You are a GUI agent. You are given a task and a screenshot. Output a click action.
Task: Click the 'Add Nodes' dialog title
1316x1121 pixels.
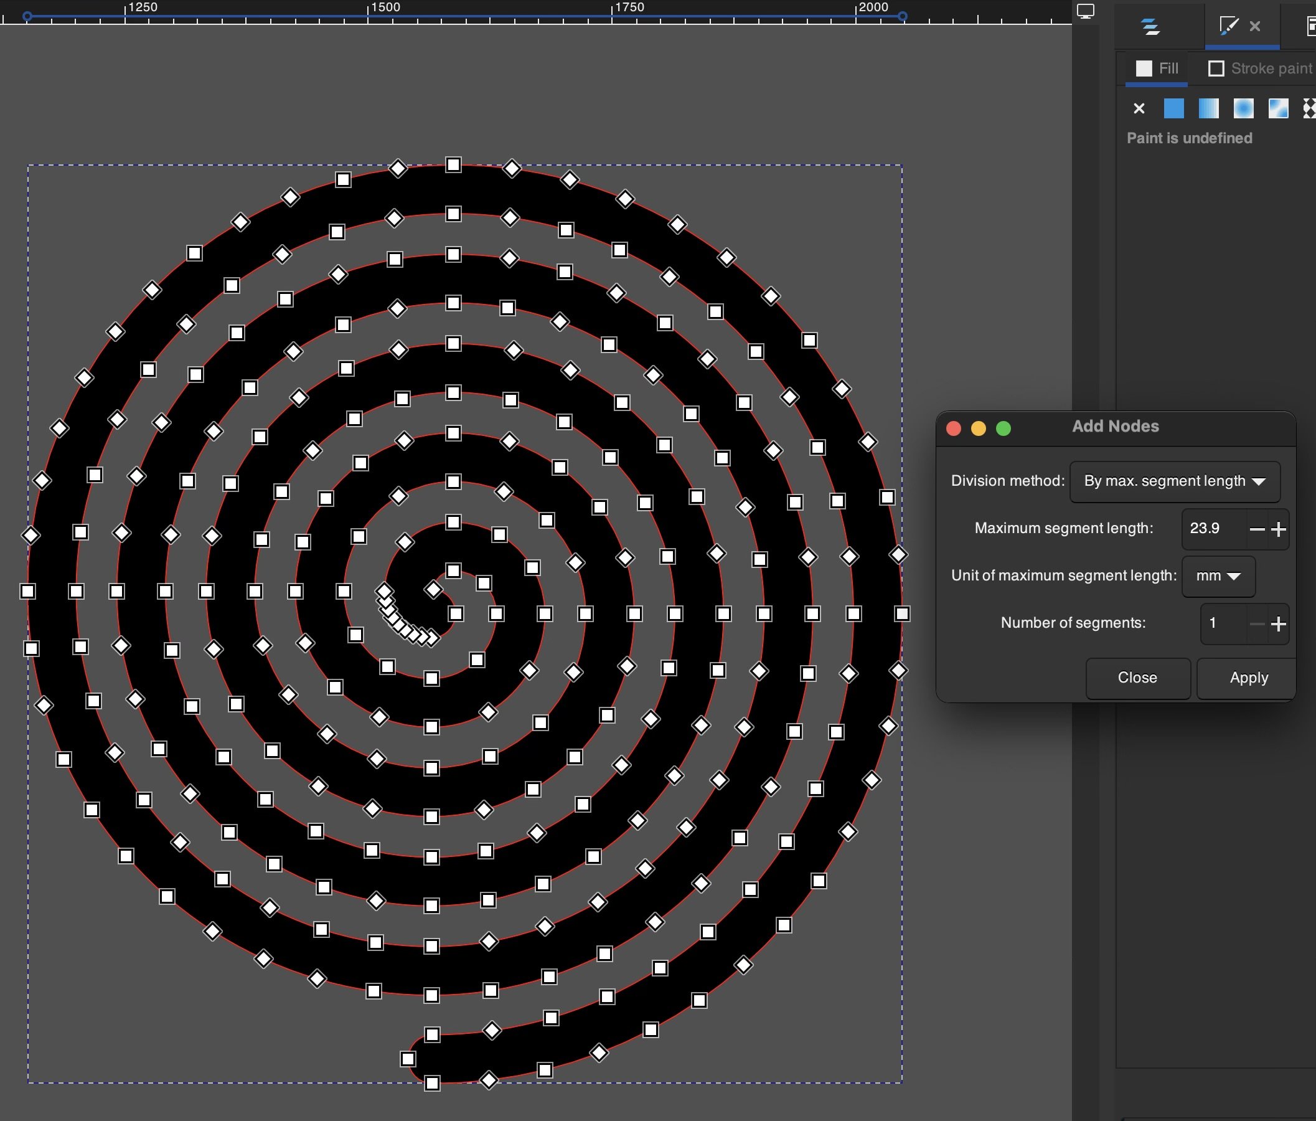1116,427
